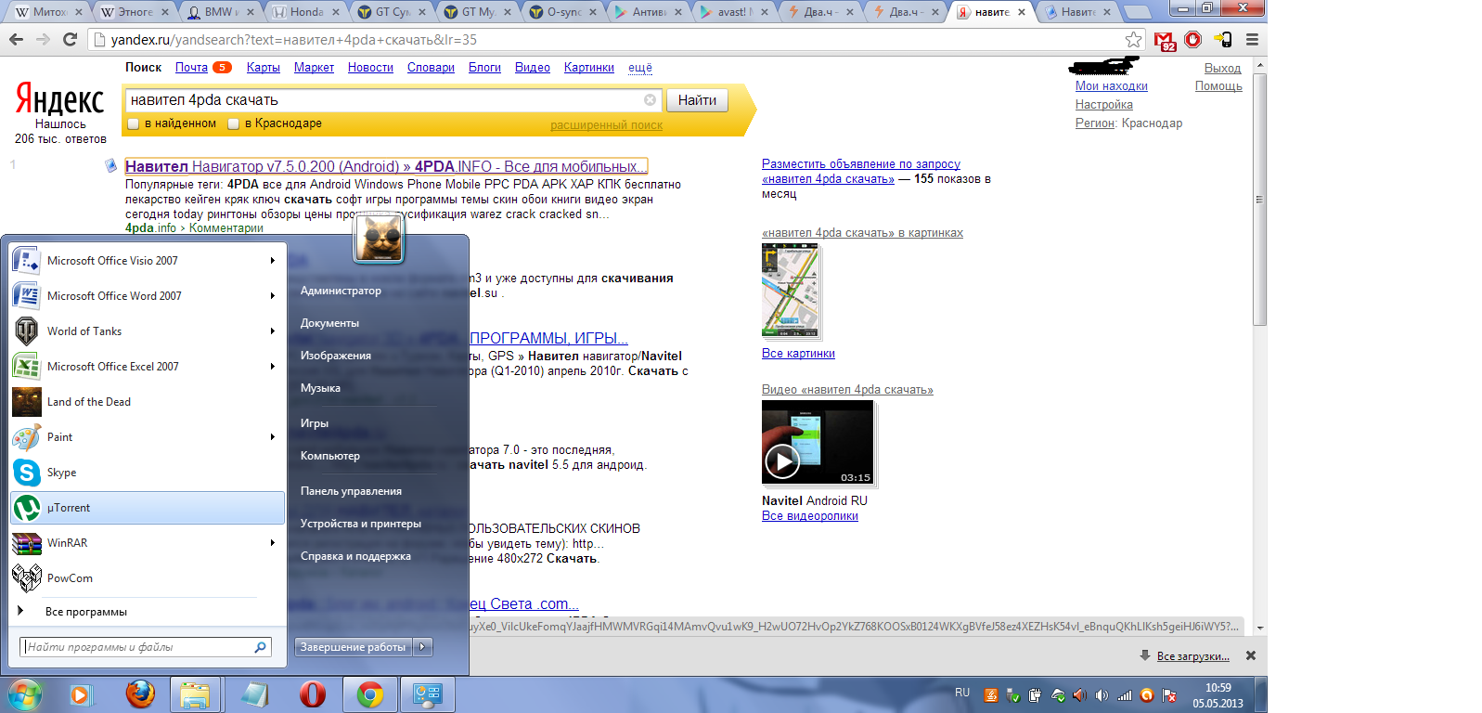Open the Navitel map image thumbnail
The height and width of the screenshot is (713, 1482).
click(790, 292)
